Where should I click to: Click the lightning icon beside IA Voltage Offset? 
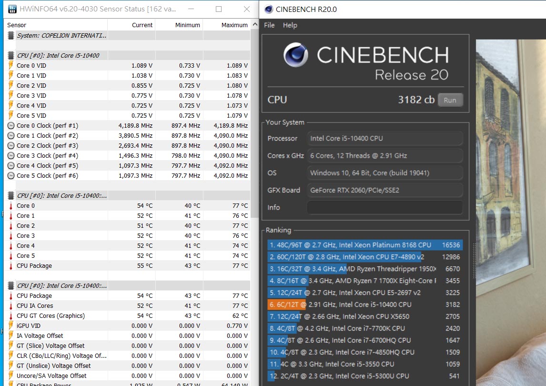click(11, 336)
